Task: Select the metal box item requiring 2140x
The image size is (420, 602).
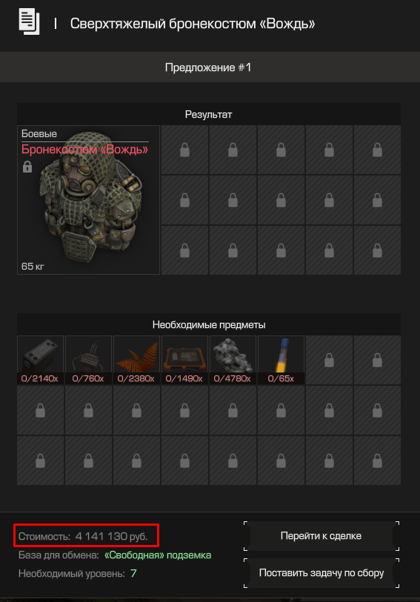Action: [40, 360]
